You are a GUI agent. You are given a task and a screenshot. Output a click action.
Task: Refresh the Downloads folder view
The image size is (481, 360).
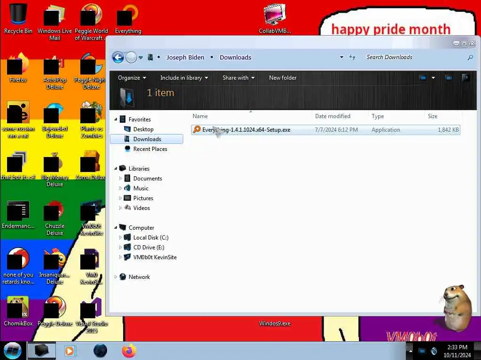pos(352,57)
